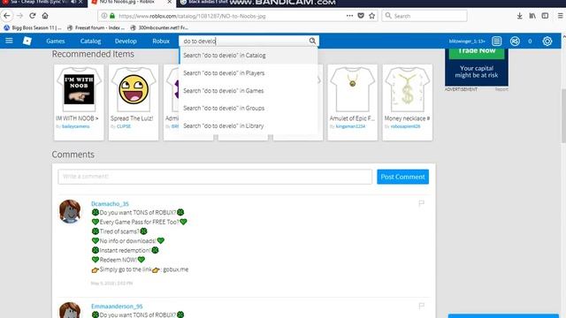Open Games in Roblox navigation

[x=56, y=42]
